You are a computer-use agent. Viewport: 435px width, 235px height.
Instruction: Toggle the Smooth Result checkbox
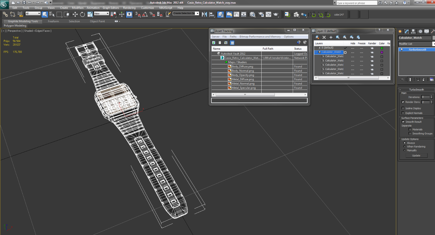pyautogui.click(x=403, y=122)
